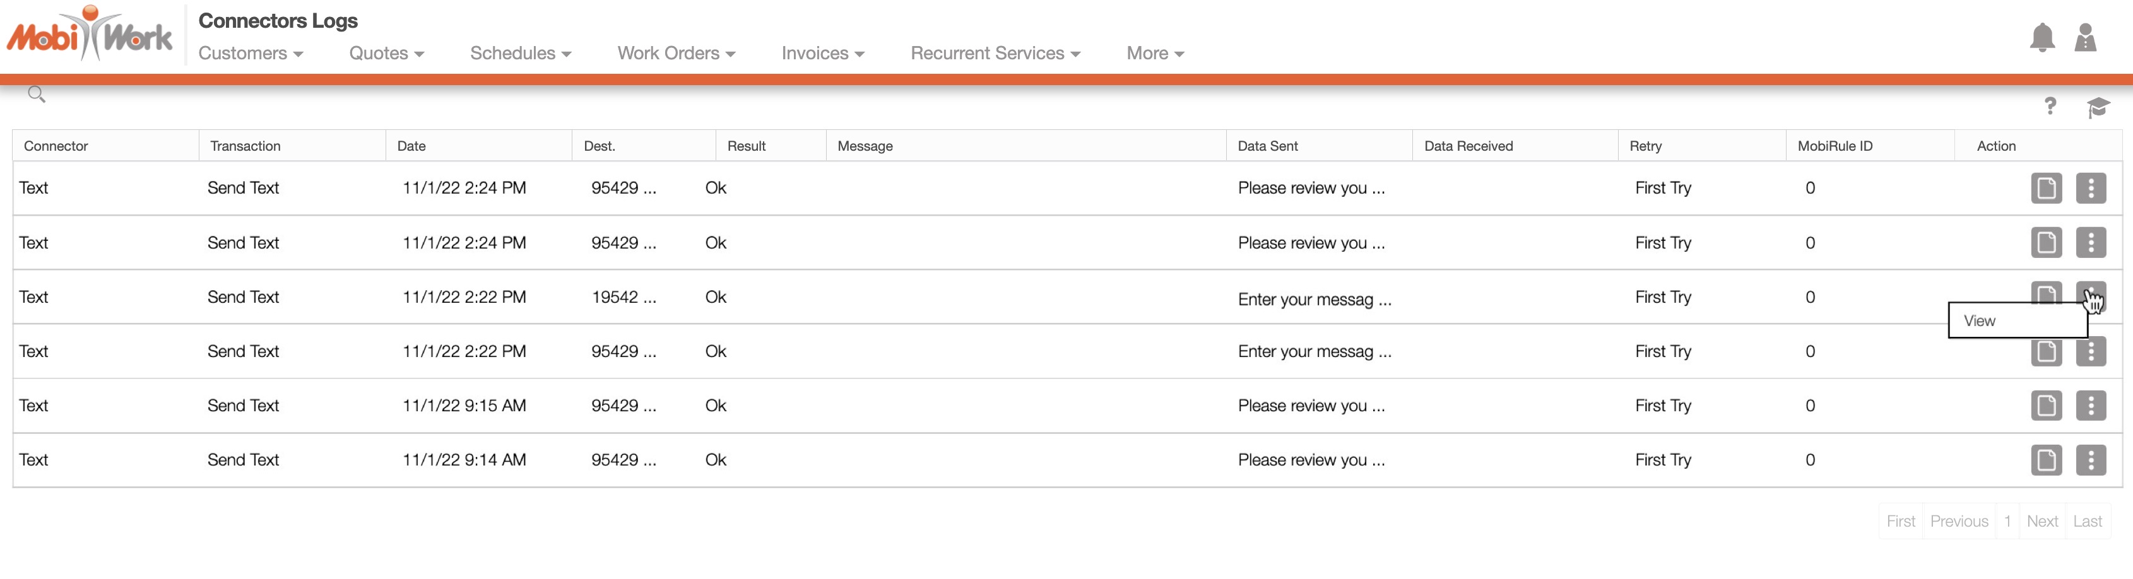Expand the Work Orders dropdown

[x=676, y=54]
